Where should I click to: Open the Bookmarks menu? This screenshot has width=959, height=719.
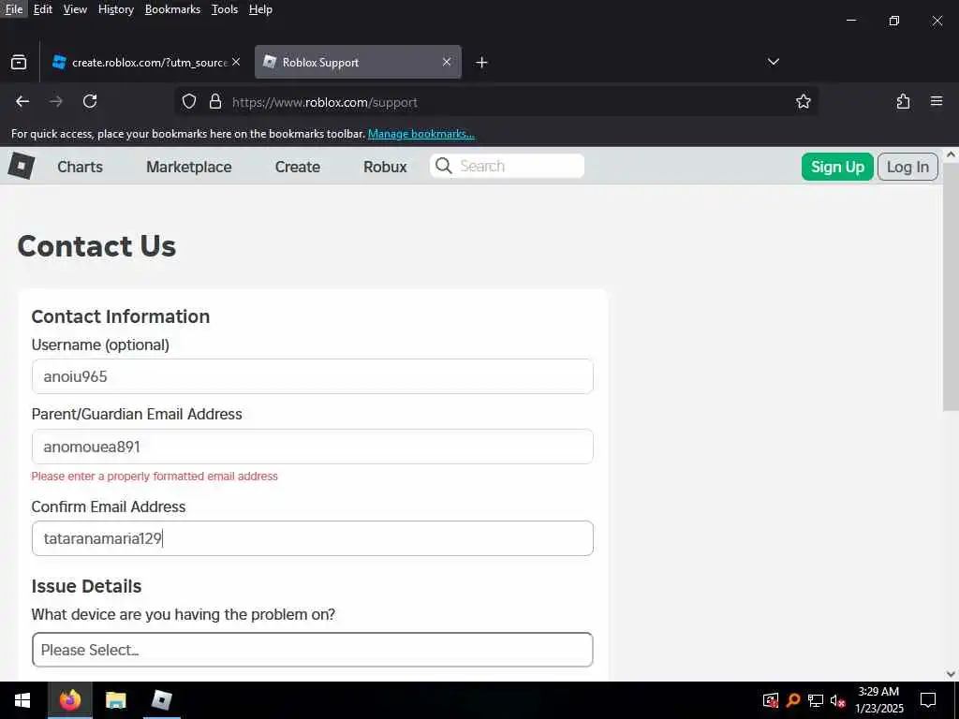coord(172,9)
